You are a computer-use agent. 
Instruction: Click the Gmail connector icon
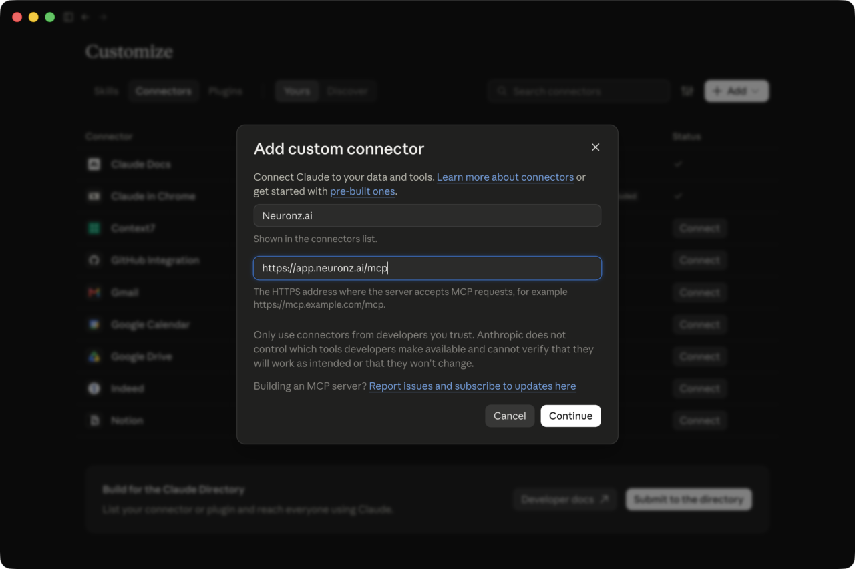(94, 292)
